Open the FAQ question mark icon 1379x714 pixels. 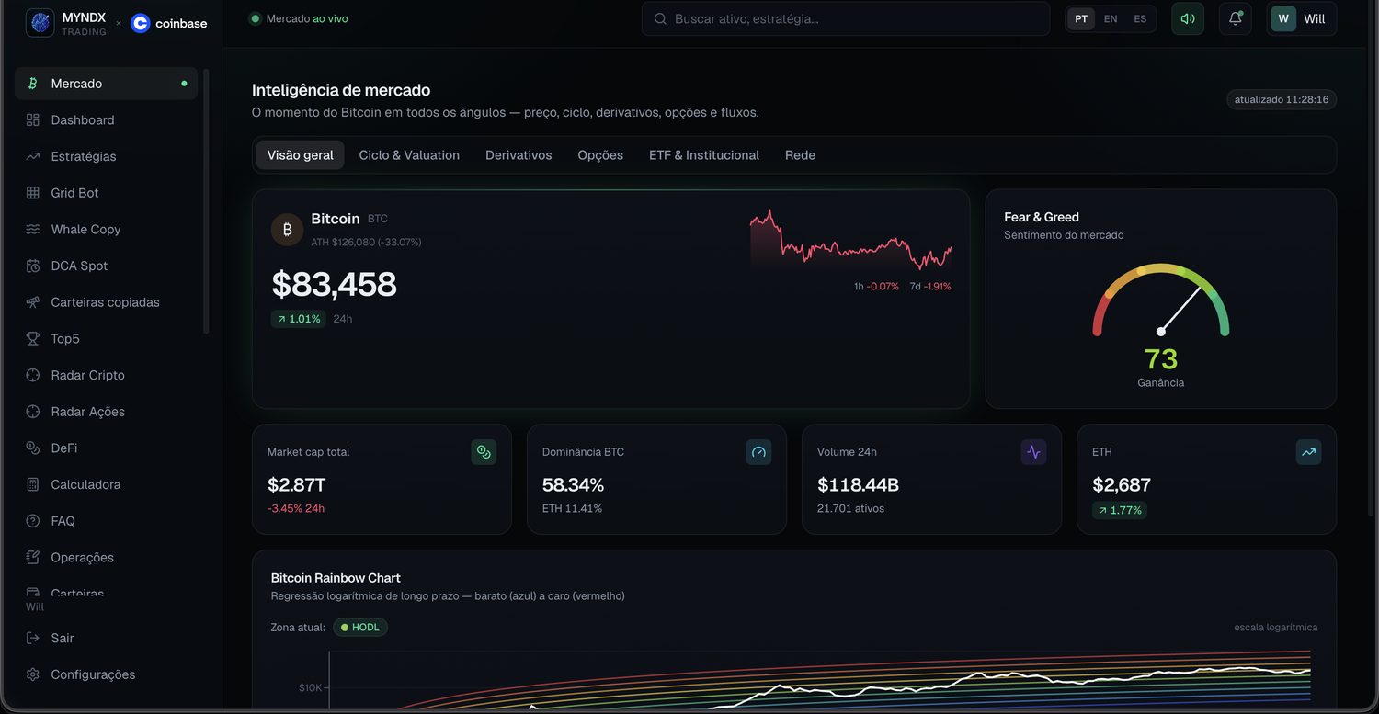[x=33, y=521]
